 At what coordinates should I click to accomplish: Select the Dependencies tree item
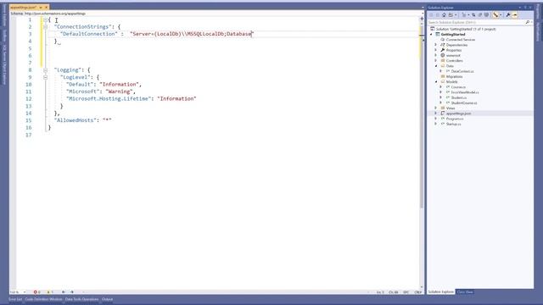coord(456,45)
